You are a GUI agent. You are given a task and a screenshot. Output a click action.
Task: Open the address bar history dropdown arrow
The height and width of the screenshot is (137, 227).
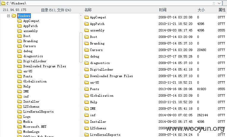[219, 3]
